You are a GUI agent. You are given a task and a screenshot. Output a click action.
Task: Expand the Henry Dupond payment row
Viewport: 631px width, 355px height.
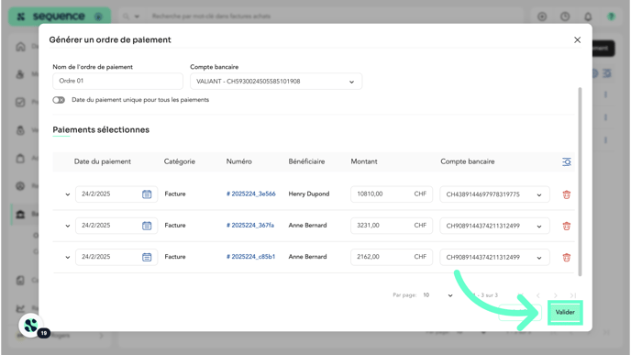(67, 194)
